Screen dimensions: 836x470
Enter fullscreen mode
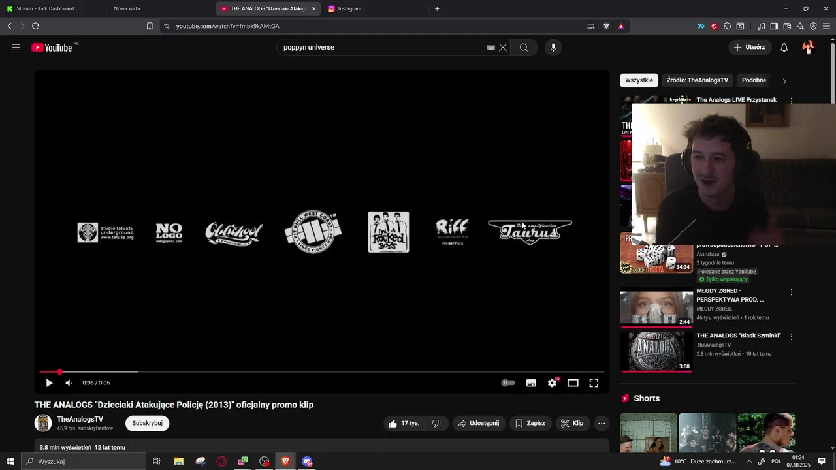594,383
